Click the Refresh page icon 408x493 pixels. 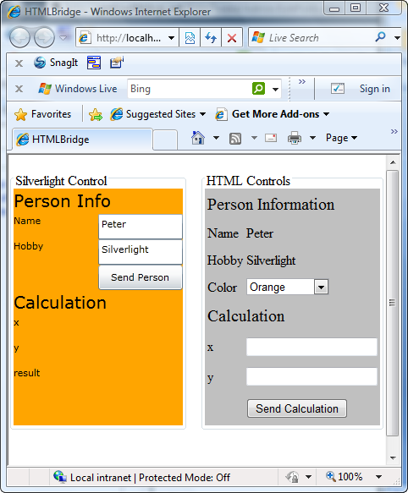tap(211, 38)
